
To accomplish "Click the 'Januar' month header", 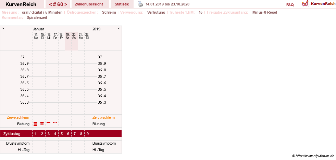I will pos(38,29).
